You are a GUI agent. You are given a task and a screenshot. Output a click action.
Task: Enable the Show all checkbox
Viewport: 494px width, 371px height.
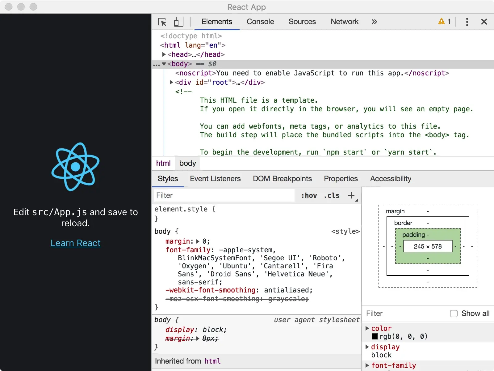(454, 313)
